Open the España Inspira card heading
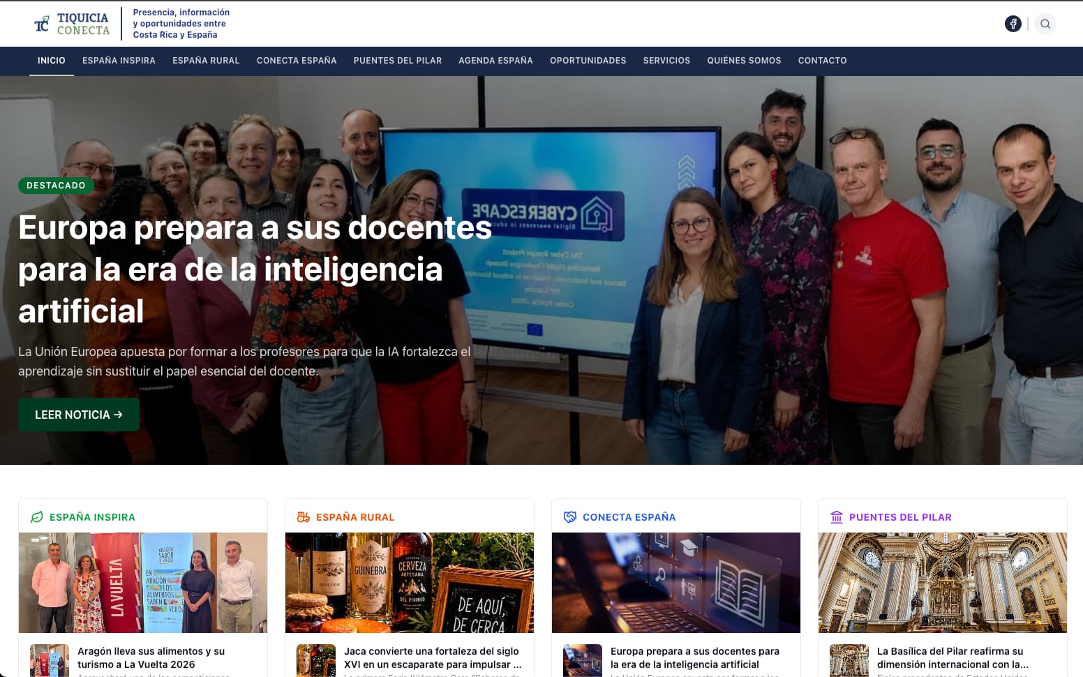 (x=92, y=517)
